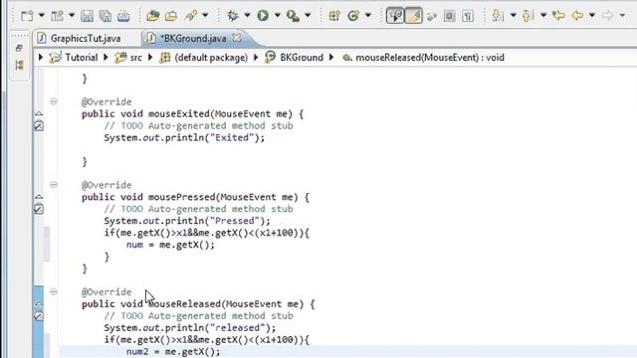
Task: Click the New file wizard icon
Action: click(x=27, y=16)
